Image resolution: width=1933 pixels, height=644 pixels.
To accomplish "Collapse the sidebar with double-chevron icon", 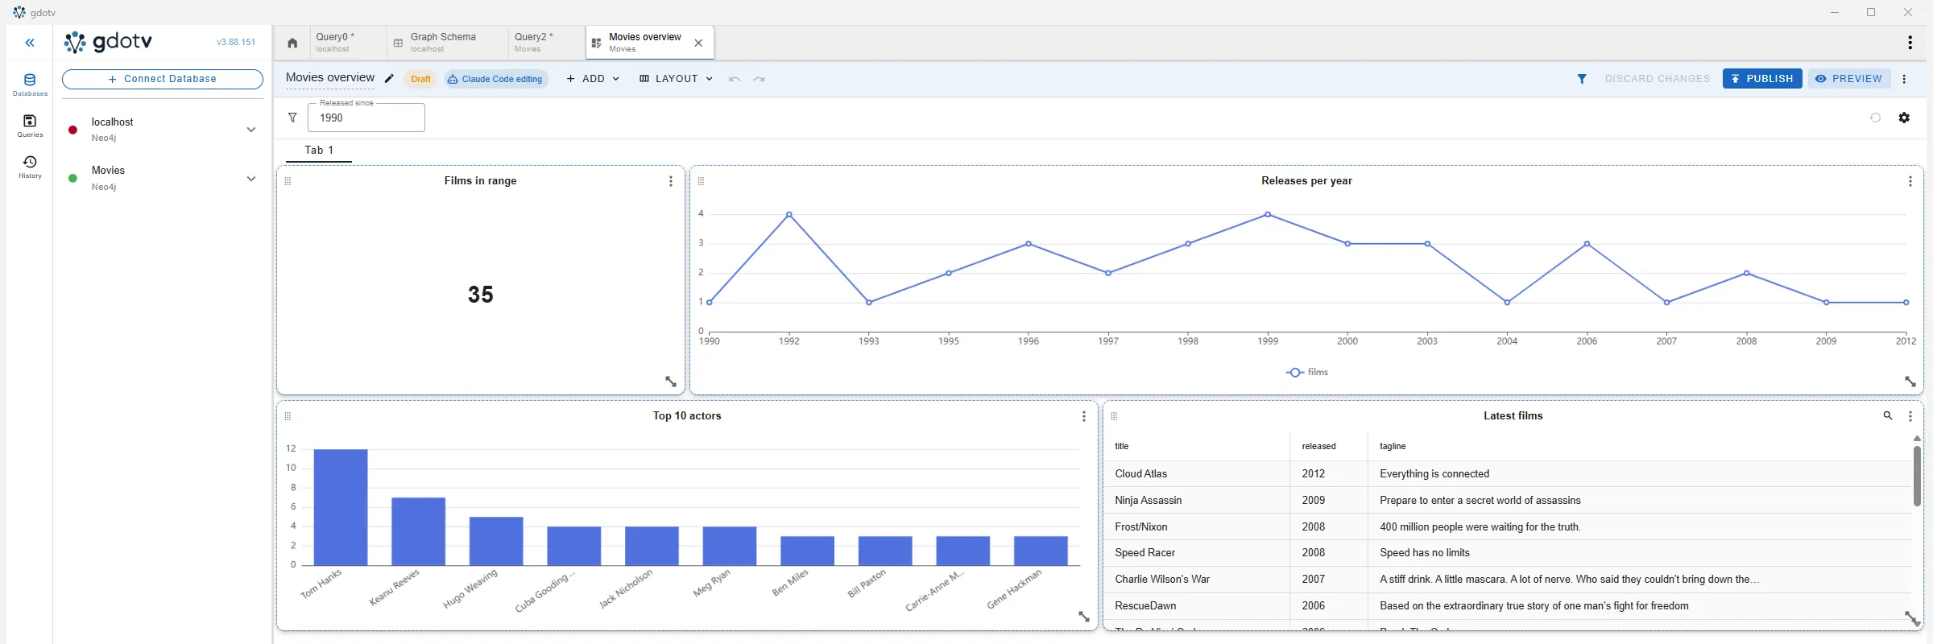I will [30, 43].
